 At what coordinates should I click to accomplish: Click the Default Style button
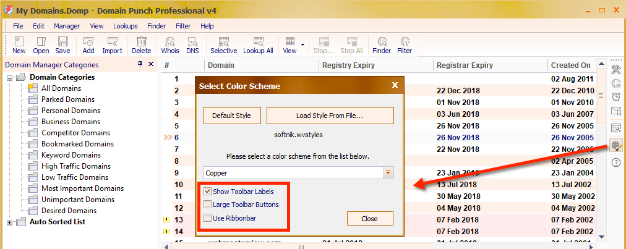point(231,116)
